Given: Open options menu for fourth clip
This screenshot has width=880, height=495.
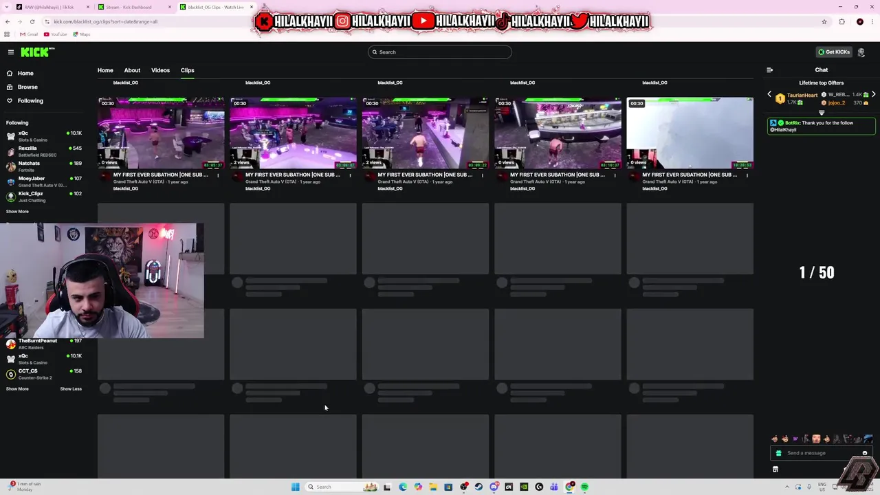Looking at the screenshot, I should 615,175.
